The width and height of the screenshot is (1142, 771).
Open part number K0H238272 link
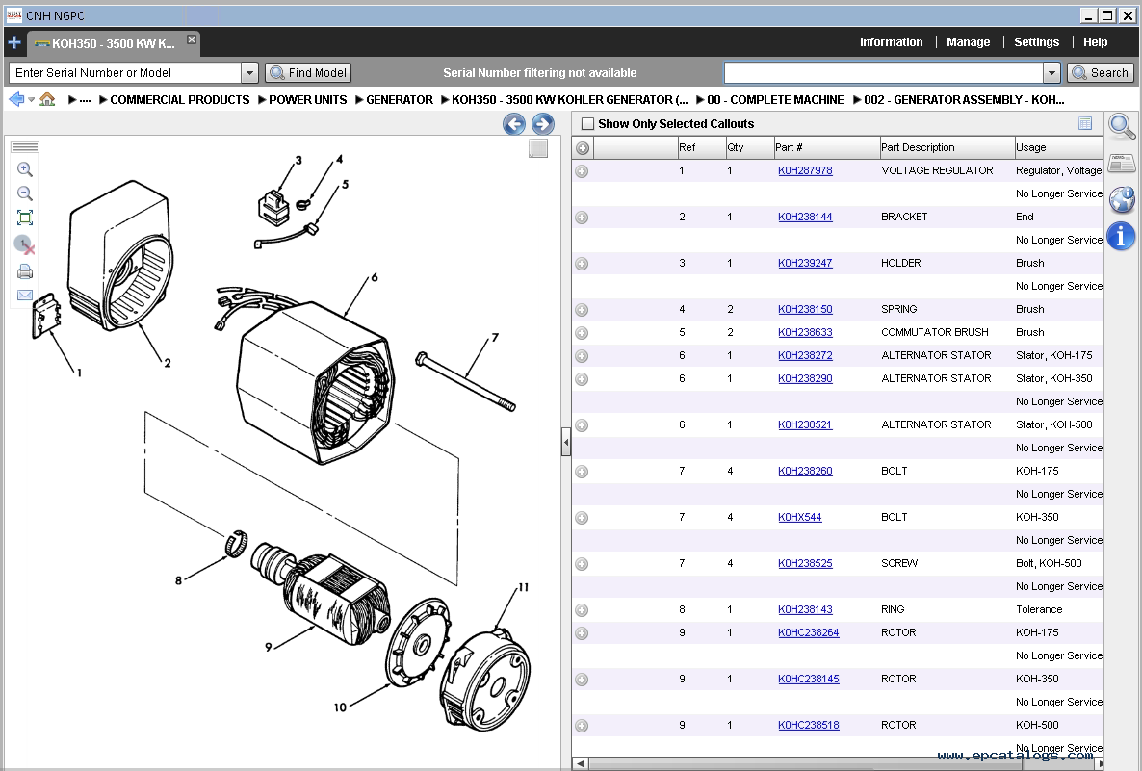click(x=805, y=355)
